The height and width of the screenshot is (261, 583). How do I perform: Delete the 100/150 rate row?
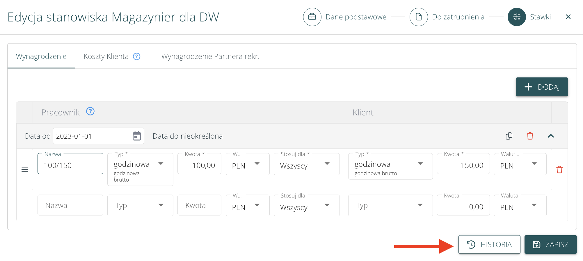click(x=559, y=170)
